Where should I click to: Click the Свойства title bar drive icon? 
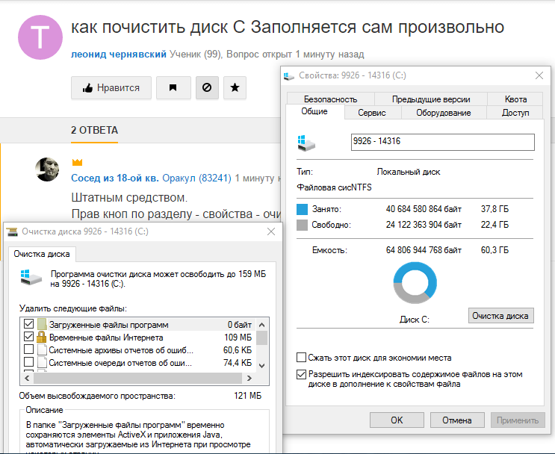(289, 75)
